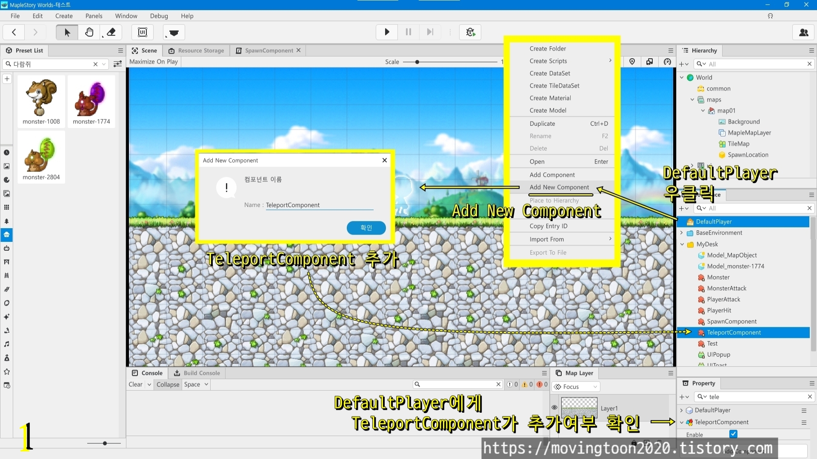Open Map Layer panel hamburger menu
The height and width of the screenshot is (459, 817).
tap(671, 373)
